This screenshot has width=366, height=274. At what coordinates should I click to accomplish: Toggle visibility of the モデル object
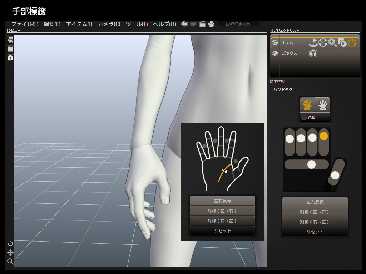click(275, 43)
